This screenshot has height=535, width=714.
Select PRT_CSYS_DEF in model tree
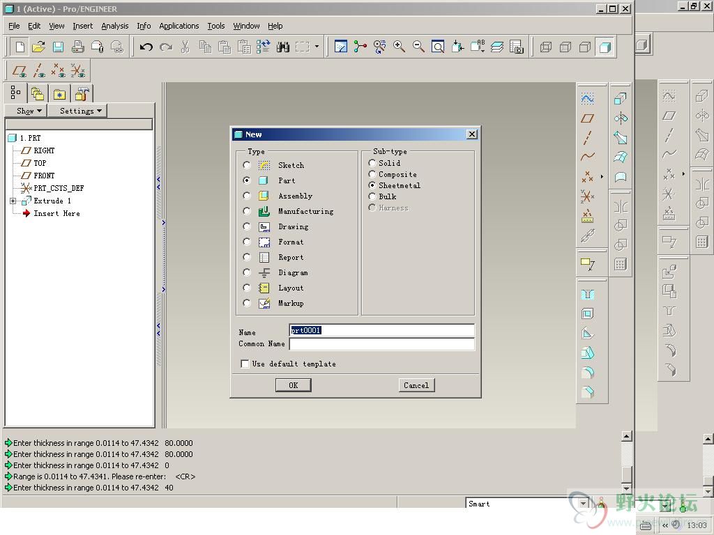pos(59,188)
